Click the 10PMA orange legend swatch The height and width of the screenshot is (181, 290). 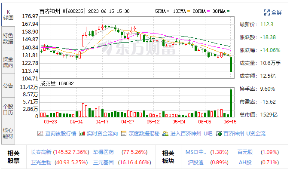point(189,11)
